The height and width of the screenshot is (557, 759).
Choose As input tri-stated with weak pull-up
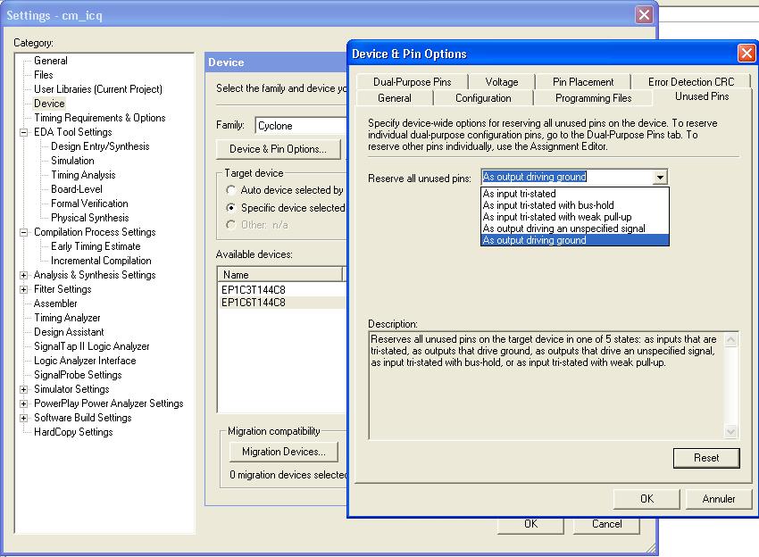[574, 217]
